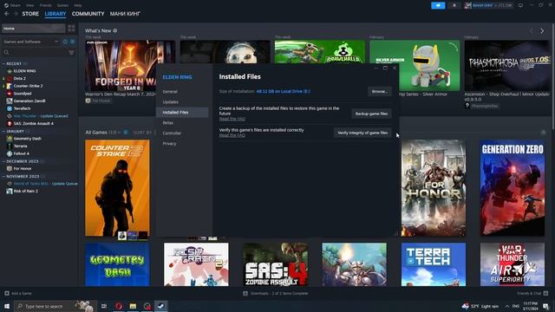Click the recent activity clock filter icon
Viewport: 555px width, 312px height.
point(65,42)
